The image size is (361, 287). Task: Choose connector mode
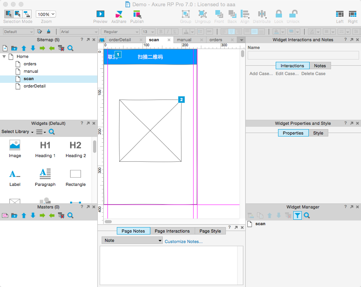click(27, 14)
